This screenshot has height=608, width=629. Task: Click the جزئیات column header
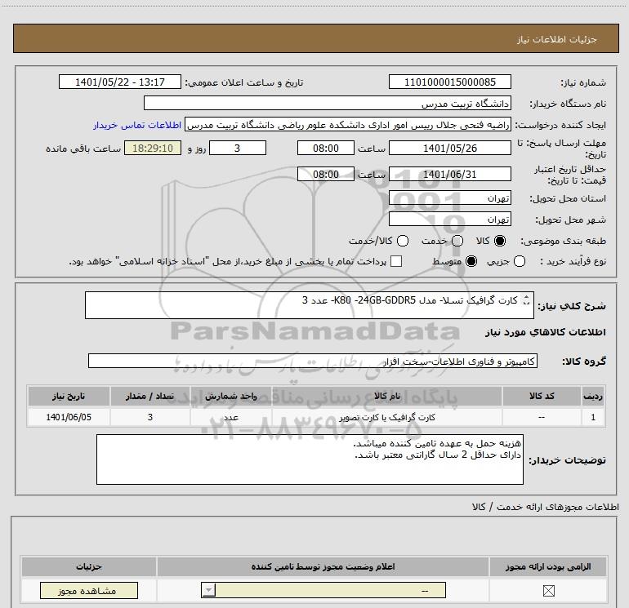[89, 566]
